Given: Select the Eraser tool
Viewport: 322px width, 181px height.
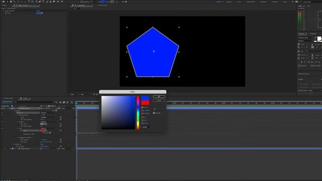Looking at the screenshot, I should [54, 2].
